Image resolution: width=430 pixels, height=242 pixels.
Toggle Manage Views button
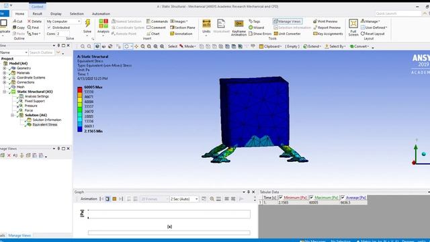(288, 21)
